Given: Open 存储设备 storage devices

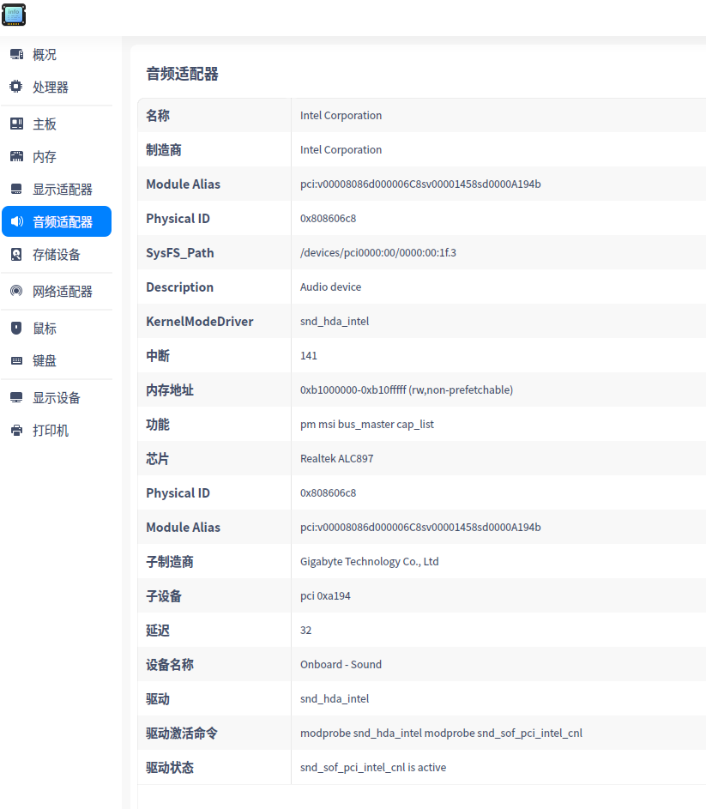Looking at the screenshot, I should (57, 254).
